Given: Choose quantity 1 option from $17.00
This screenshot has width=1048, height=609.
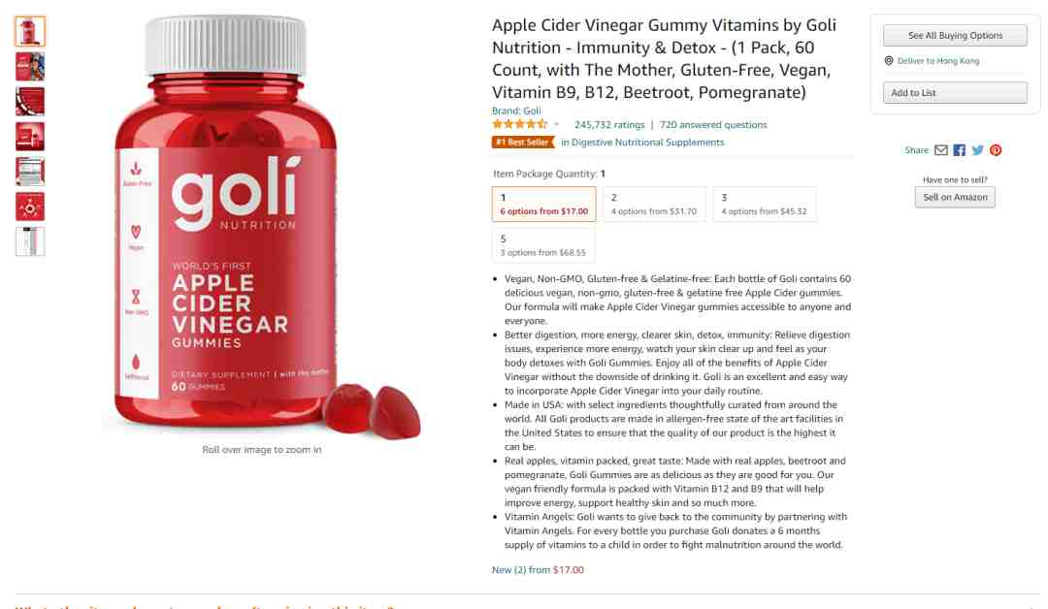Looking at the screenshot, I should [x=544, y=204].
